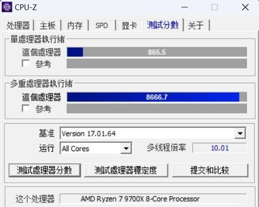Expand the Version 17.01.64 benchmark dropdown arrow
259x207 pixels.
tap(240, 133)
